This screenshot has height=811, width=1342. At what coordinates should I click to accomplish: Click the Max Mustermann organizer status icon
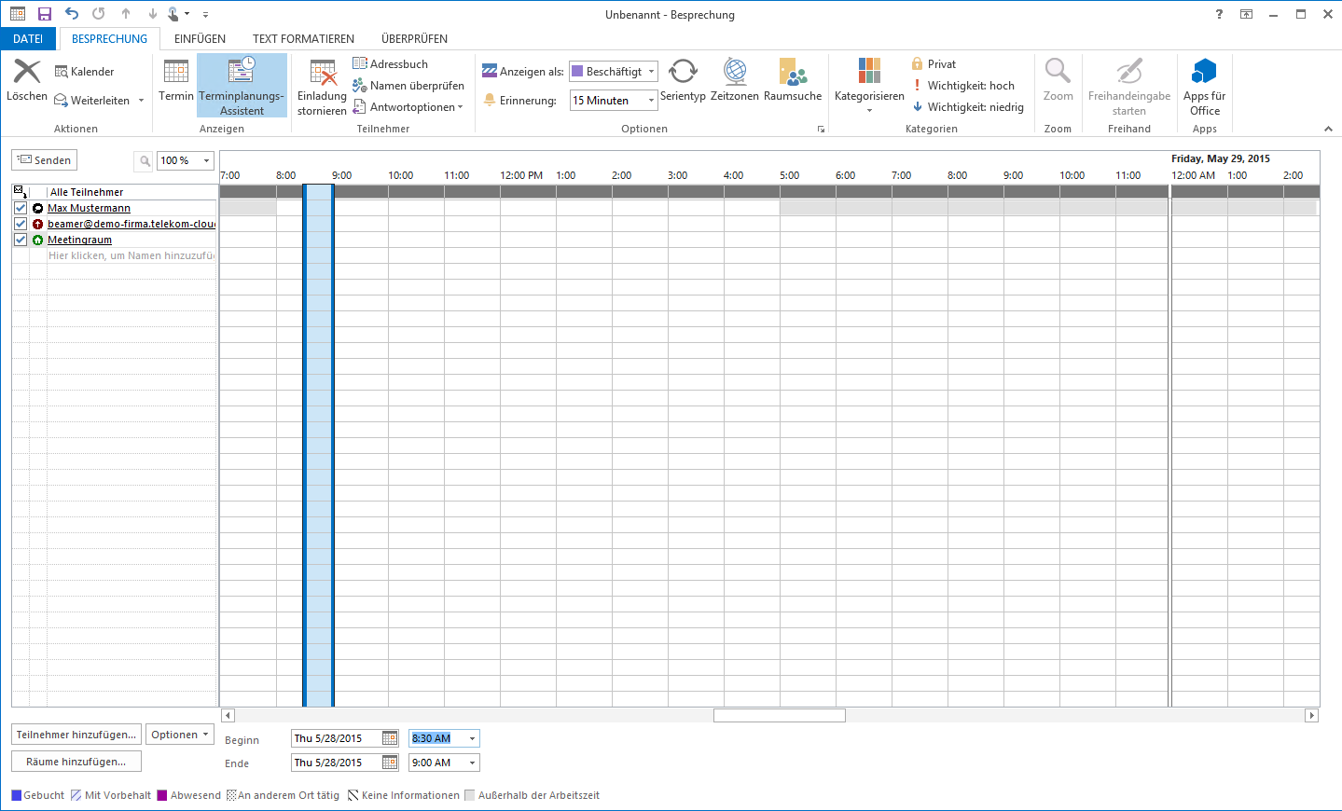click(x=38, y=208)
